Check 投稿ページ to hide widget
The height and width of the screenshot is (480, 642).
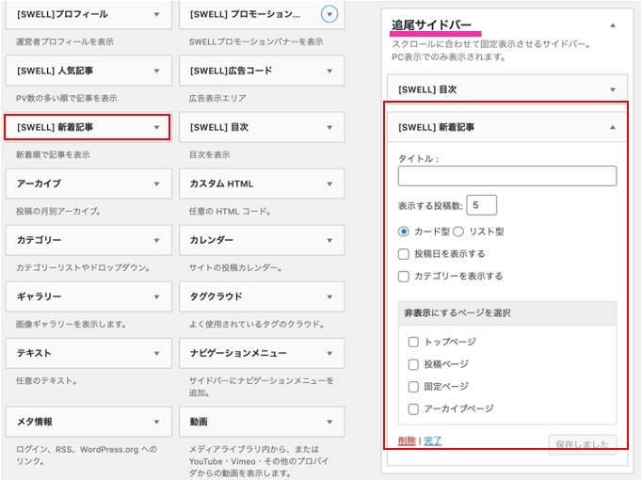pos(413,364)
